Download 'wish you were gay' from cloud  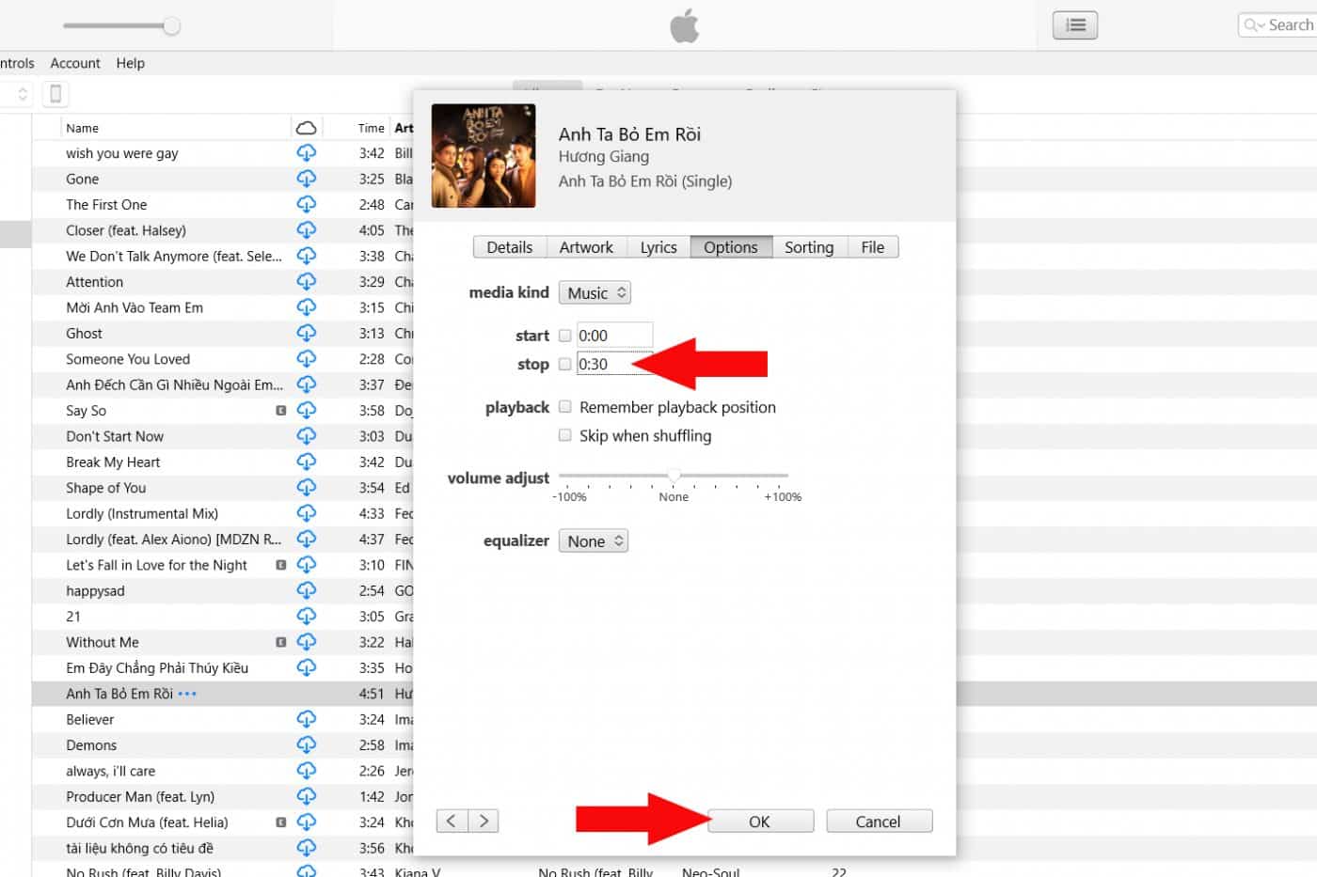point(307,153)
